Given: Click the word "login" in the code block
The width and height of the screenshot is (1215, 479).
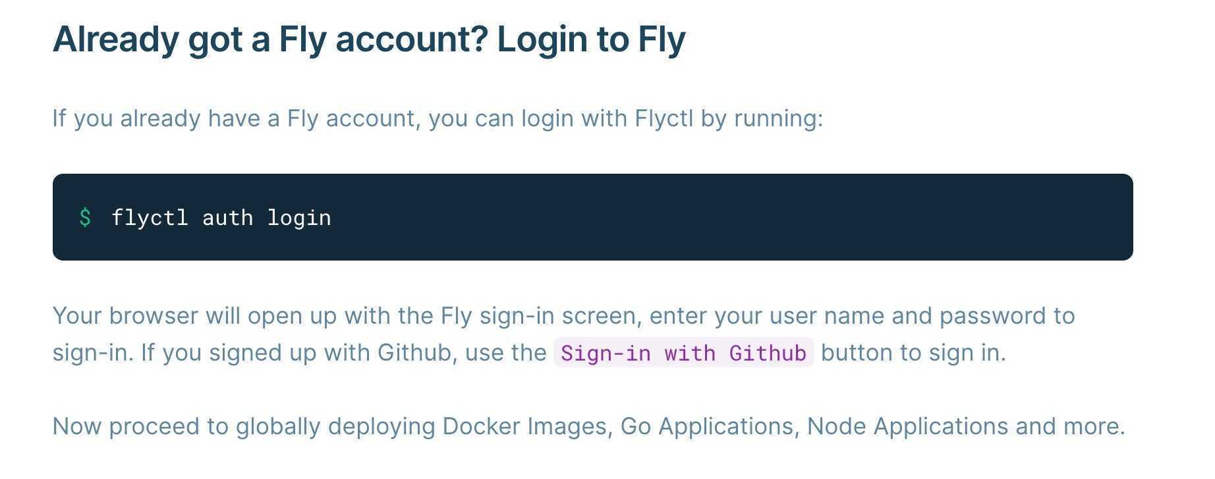Looking at the screenshot, I should click(x=299, y=218).
